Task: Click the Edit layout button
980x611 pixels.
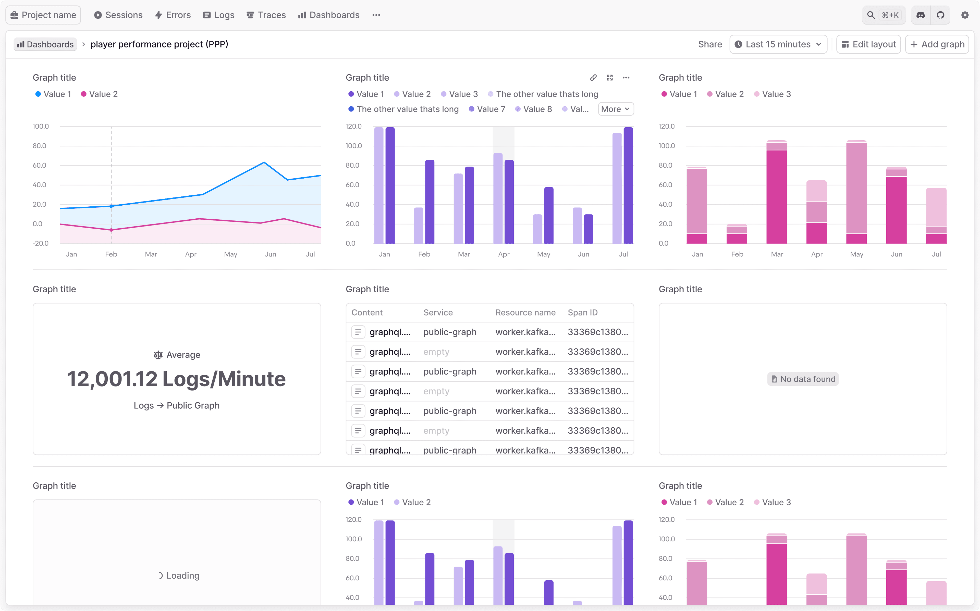Action: tap(868, 44)
